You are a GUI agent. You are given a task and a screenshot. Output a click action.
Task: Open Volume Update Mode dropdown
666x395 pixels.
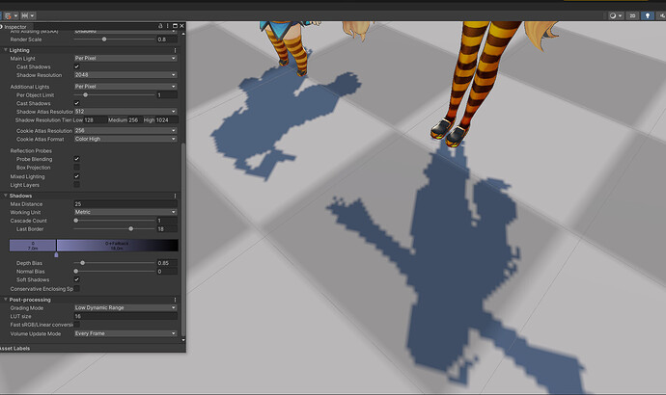coord(125,333)
